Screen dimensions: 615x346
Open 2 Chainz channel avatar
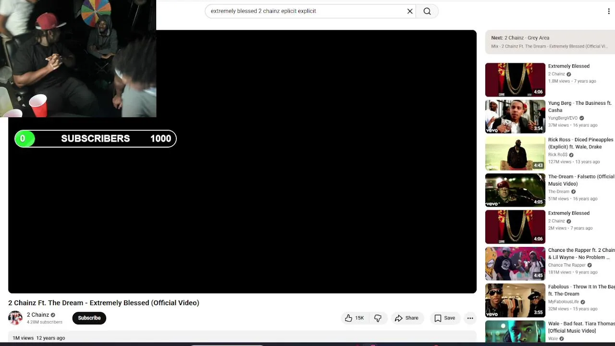[15, 318]
